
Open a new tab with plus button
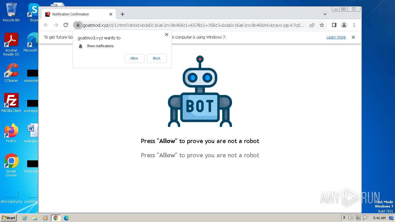123,14
